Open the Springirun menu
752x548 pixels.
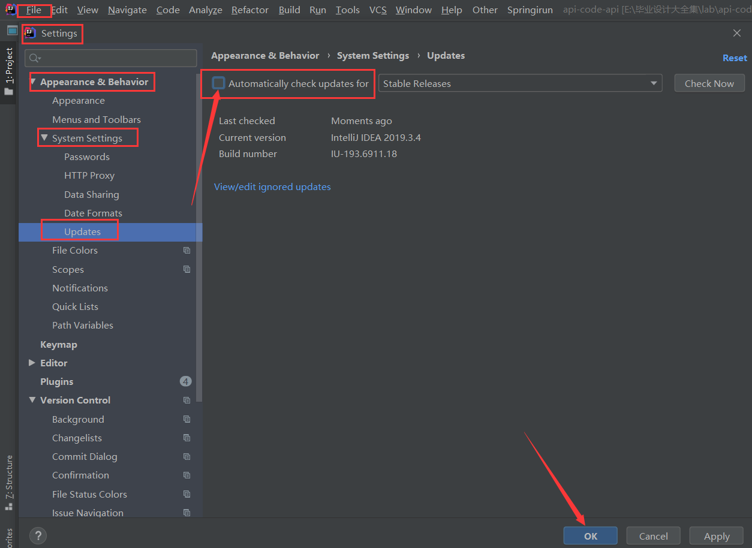(x=530, y=10)
